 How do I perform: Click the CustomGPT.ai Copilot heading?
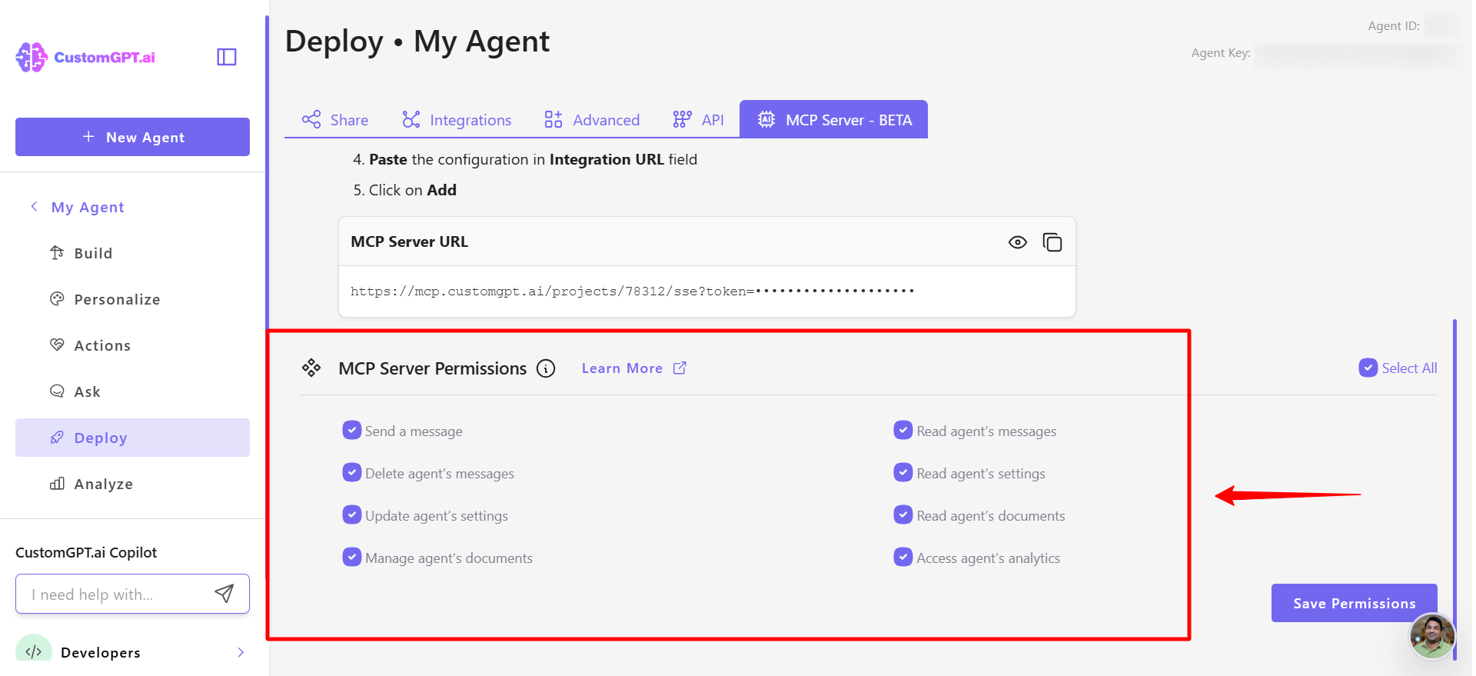(86, 552)
